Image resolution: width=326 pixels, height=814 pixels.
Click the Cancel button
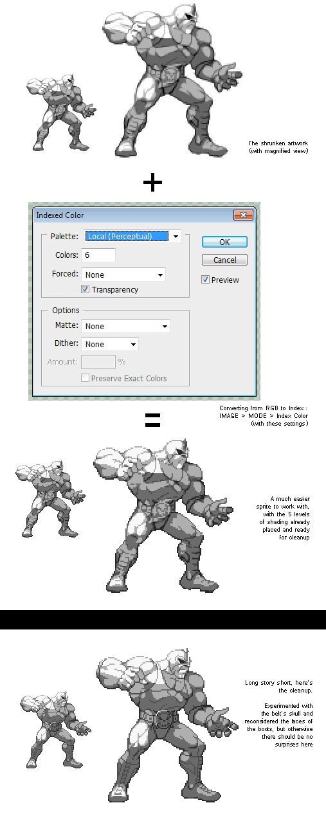224,260
